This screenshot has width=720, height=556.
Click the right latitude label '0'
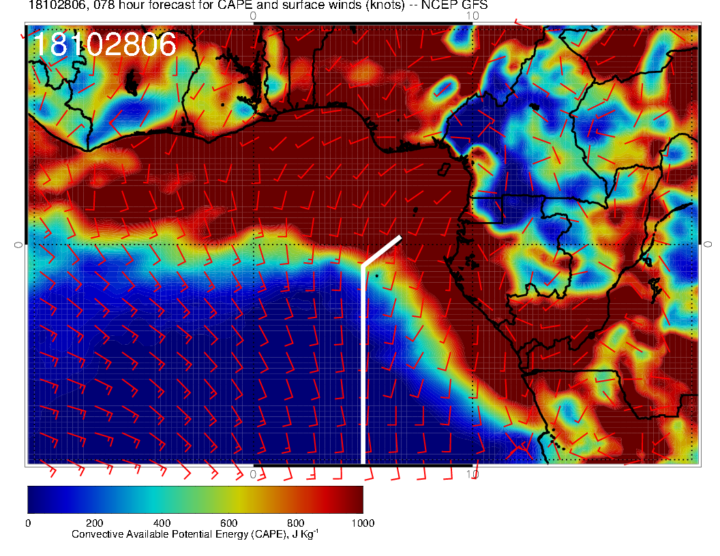708,245
